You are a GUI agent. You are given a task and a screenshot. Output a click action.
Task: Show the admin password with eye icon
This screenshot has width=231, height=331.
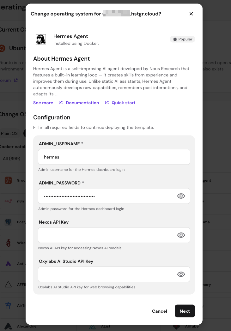click(x=181, y=196)
